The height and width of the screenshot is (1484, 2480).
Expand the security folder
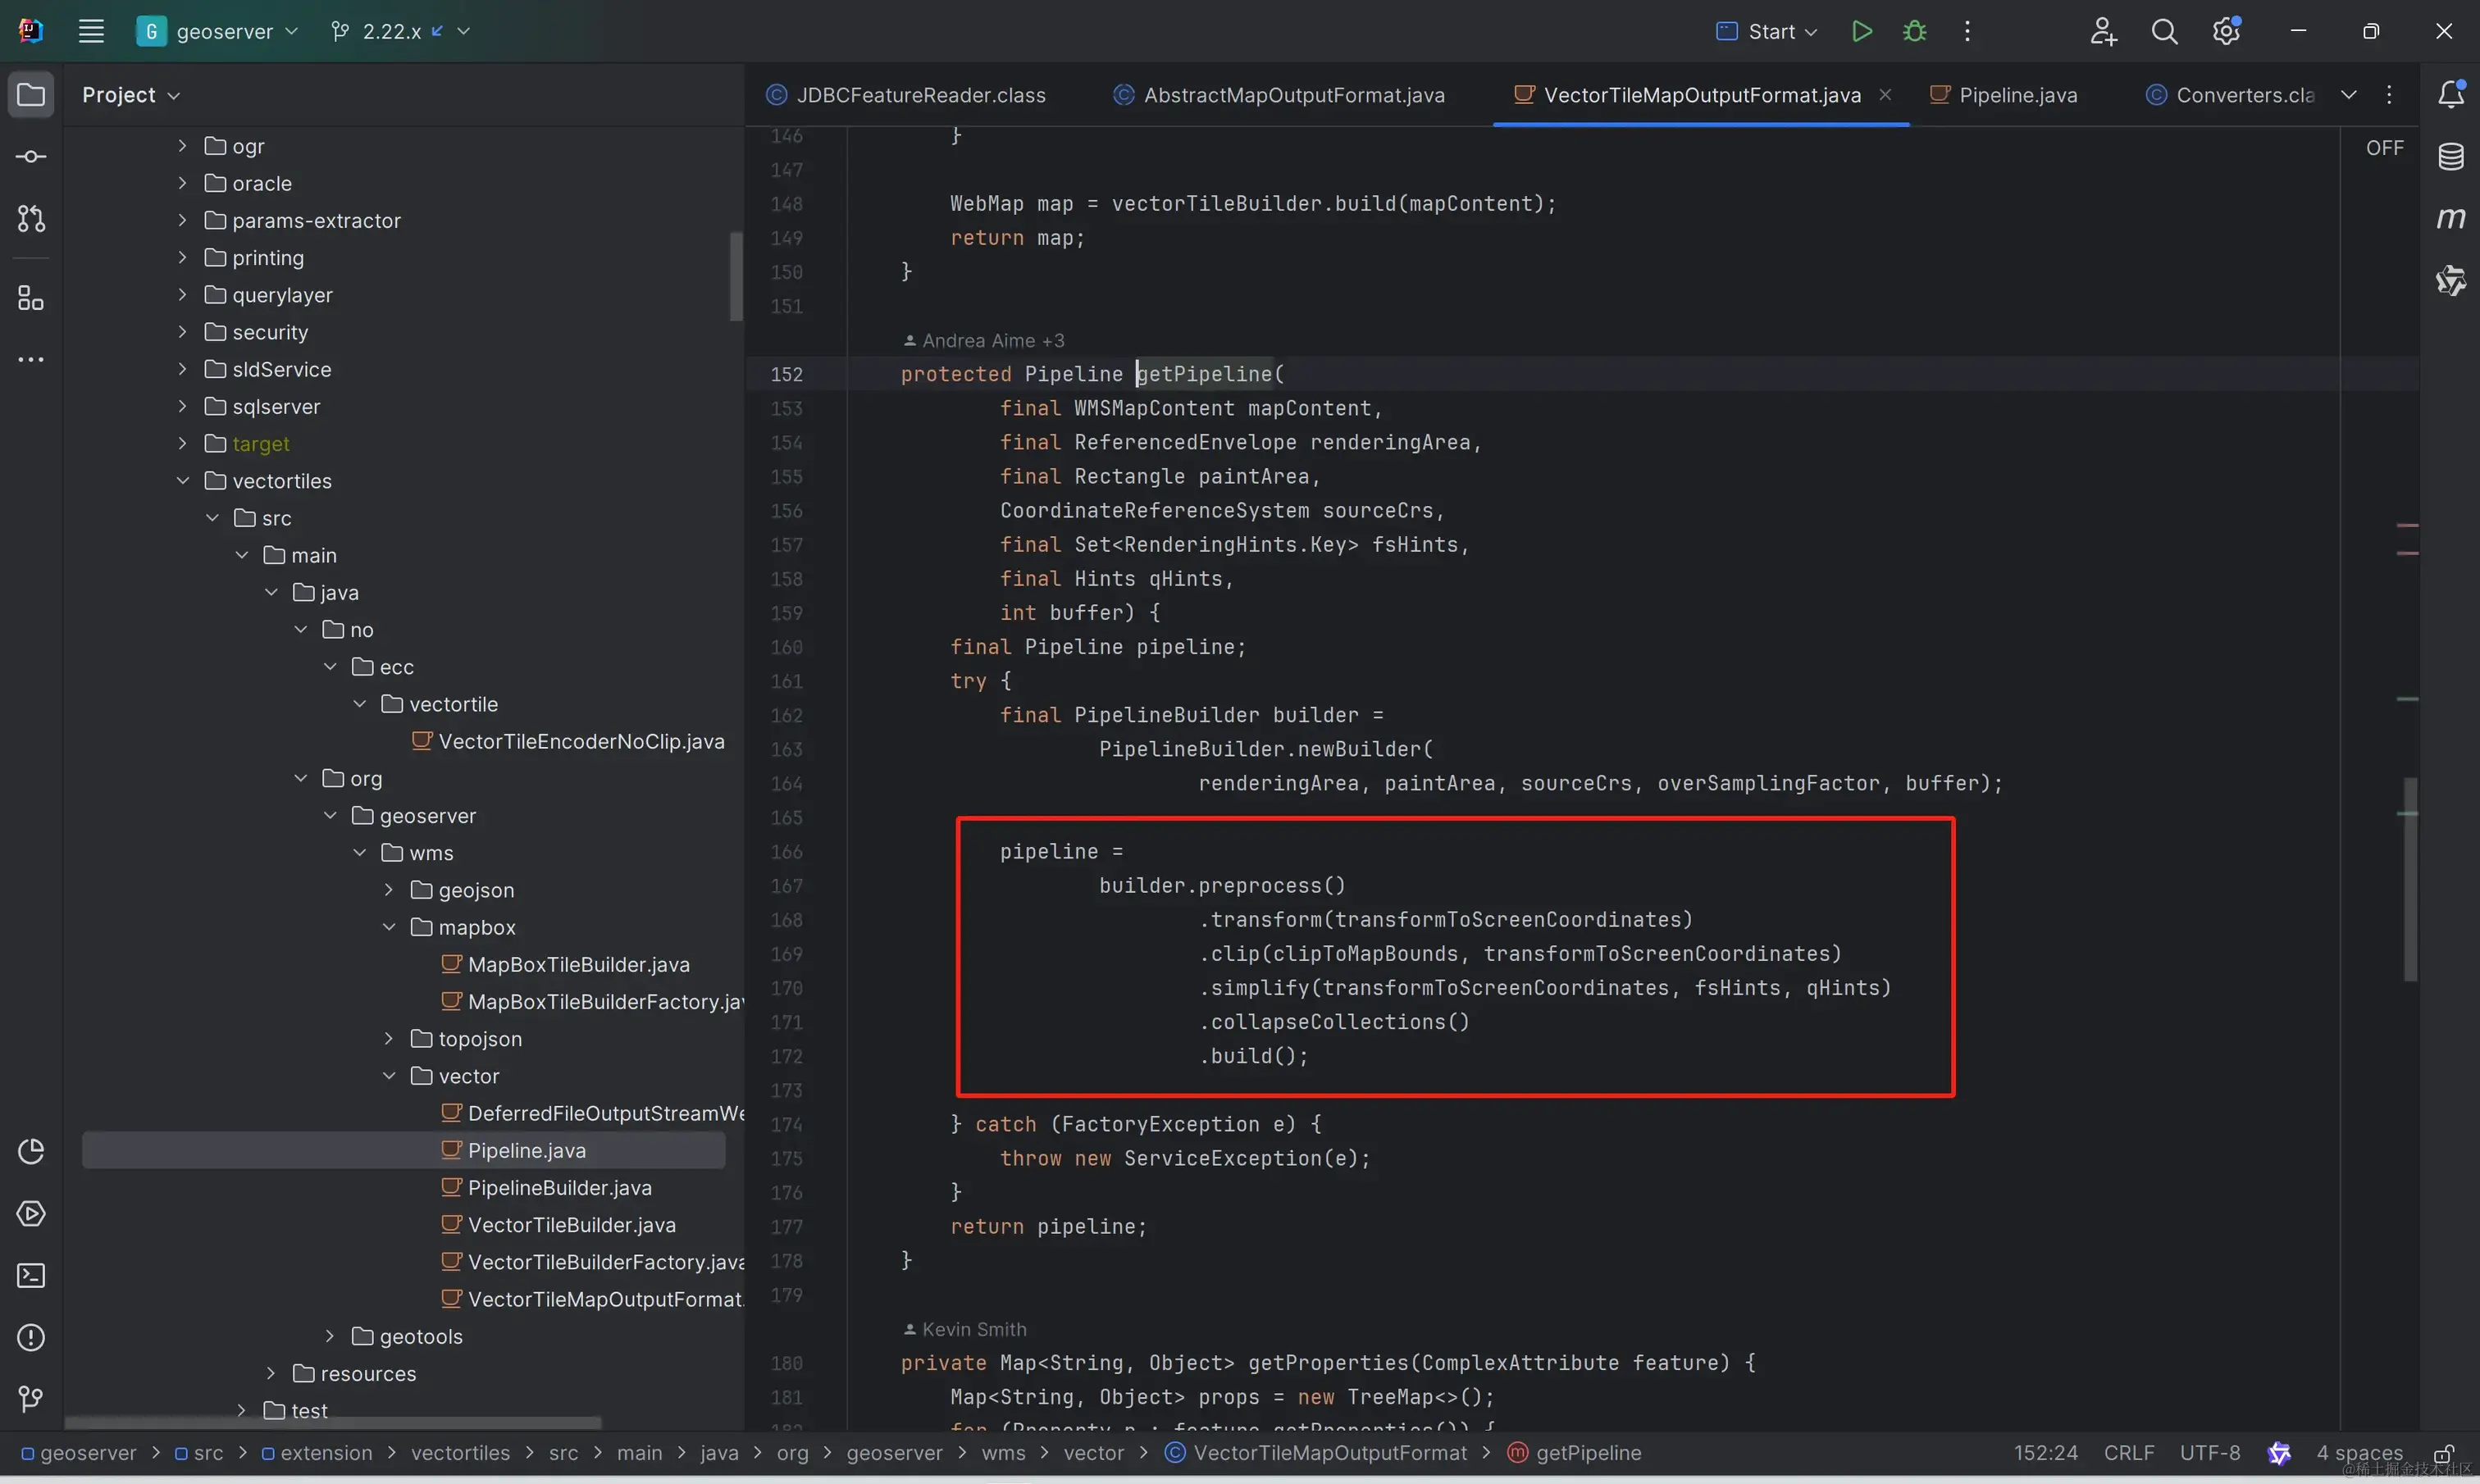pos(183,332)
